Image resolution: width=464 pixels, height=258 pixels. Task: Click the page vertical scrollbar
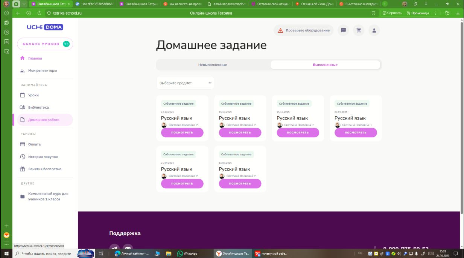coord(462,112)
